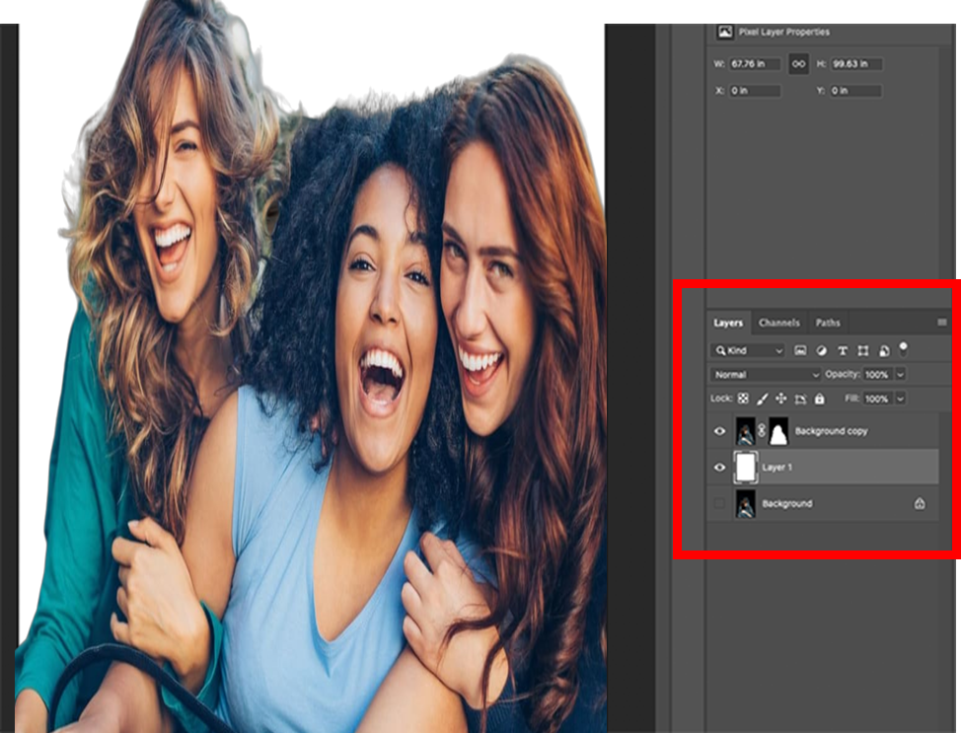Select the Layers tab
Screen dimensions: 961x733
[728, 323]
